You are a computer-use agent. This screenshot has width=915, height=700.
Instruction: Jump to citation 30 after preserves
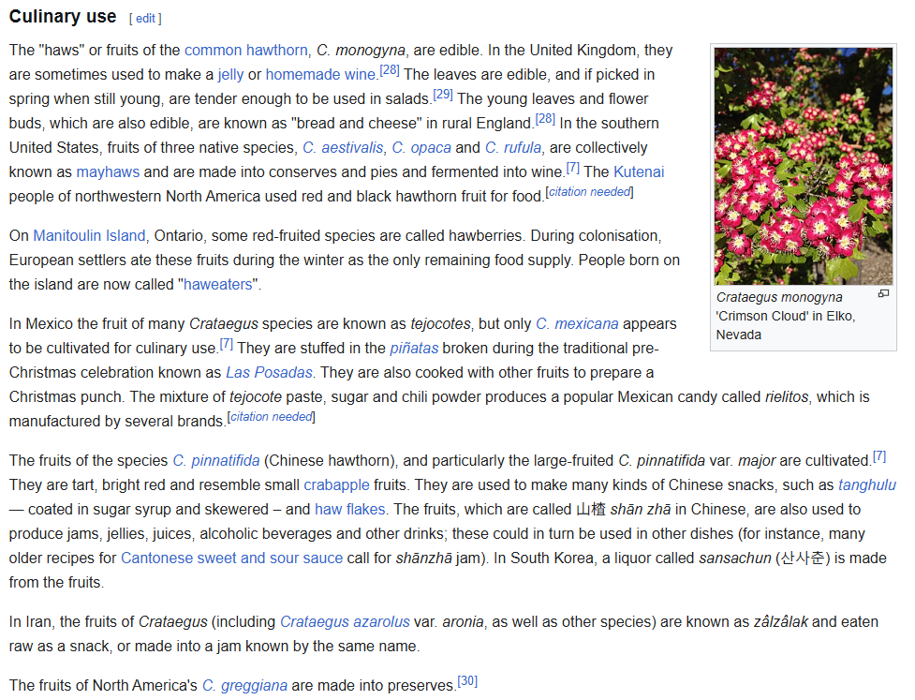(x=467, y=681)
